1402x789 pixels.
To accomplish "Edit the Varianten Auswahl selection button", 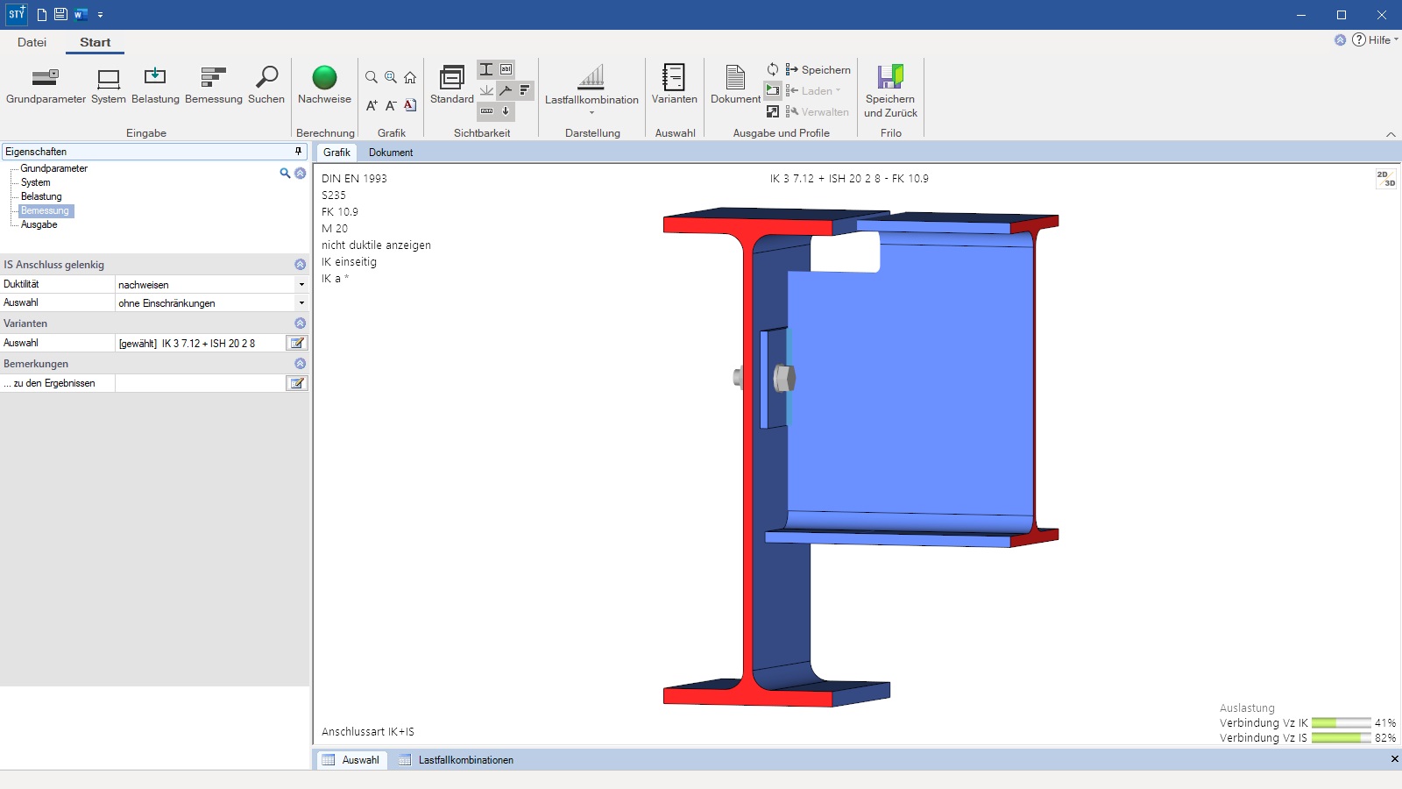I will [297, 344].
